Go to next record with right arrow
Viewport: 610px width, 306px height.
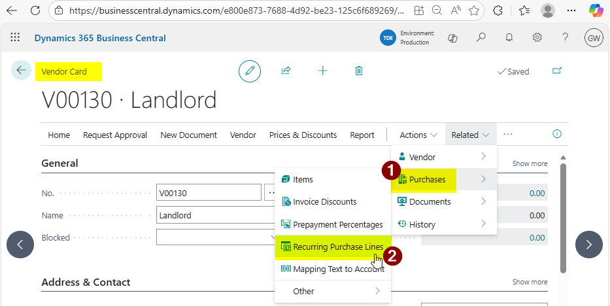coord(588,245)
